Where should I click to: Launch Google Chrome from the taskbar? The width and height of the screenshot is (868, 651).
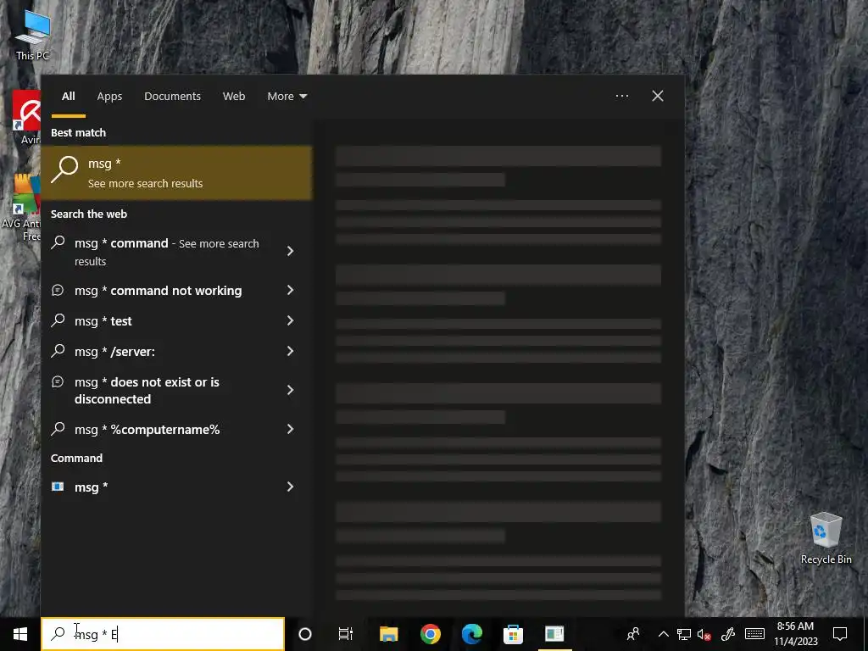pos(430,634)
